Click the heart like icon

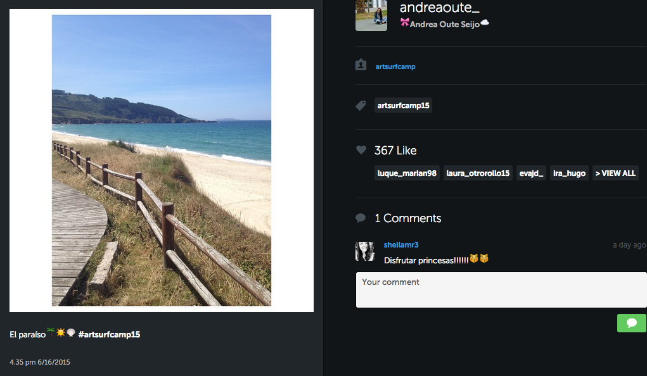point(361,150)
